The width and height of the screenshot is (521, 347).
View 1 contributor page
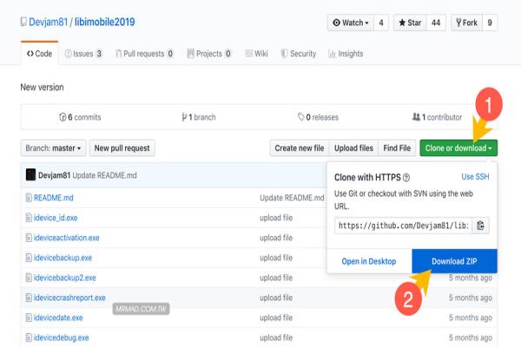(x=437, y=117)
